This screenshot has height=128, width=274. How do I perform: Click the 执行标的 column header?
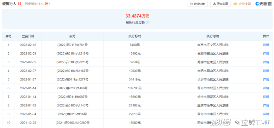point(135,36)
